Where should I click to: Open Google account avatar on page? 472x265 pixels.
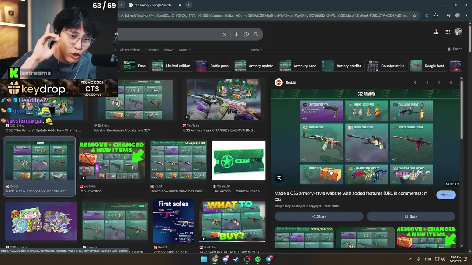tap(458, 32)
